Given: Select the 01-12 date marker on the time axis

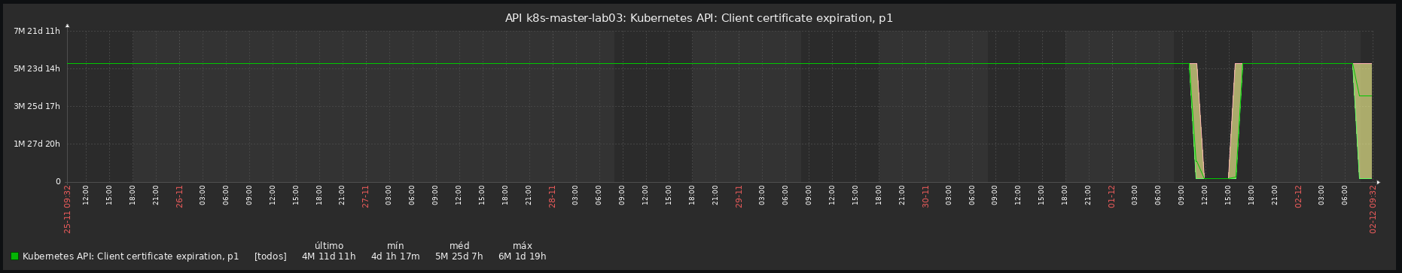Looking at the screenshot, I should 1112,196.
